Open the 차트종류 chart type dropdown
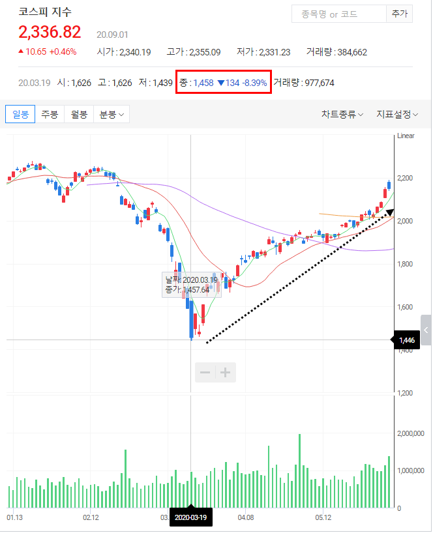The image size is (433, 535). tap(342, 114)
